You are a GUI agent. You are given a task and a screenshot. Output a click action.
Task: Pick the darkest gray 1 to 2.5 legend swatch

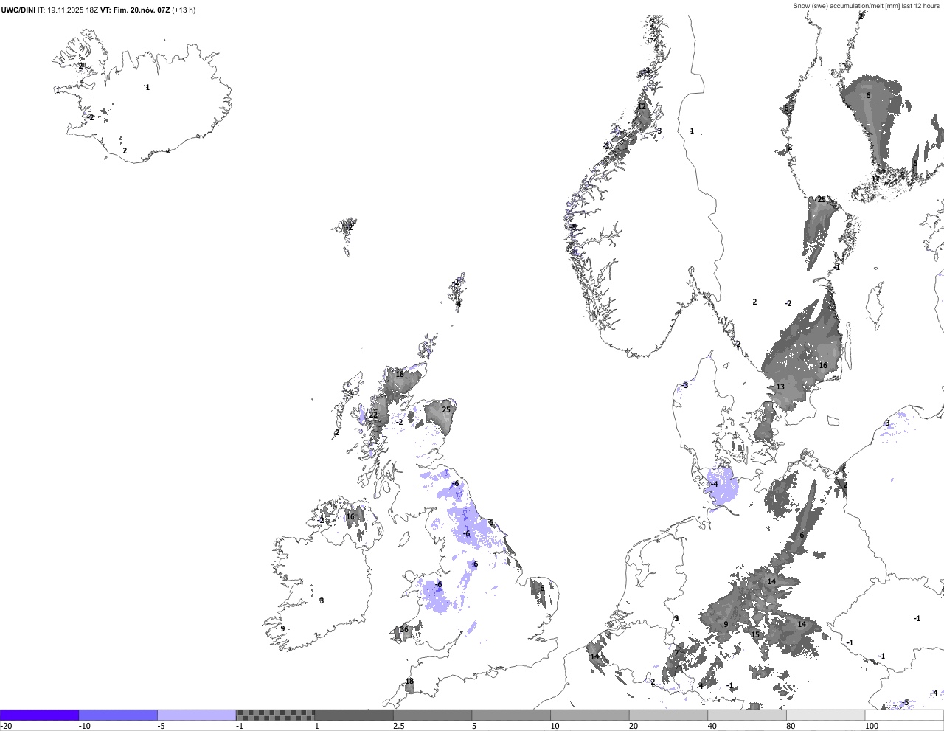click(354, 715)
